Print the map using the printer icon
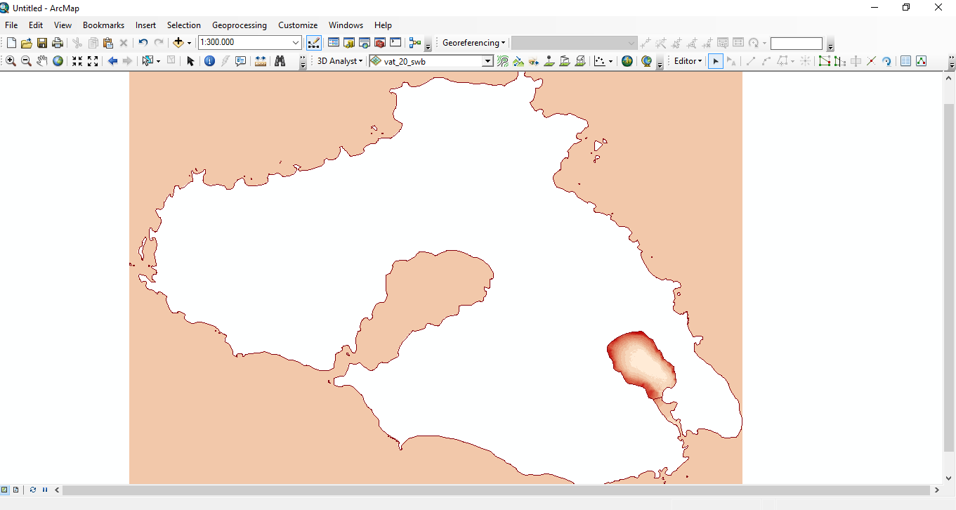 click(58, 43)
